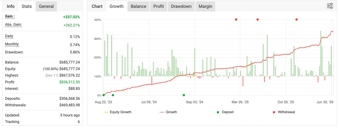
Task: Select the 3.74% monthly value
Action: [75, 45]
